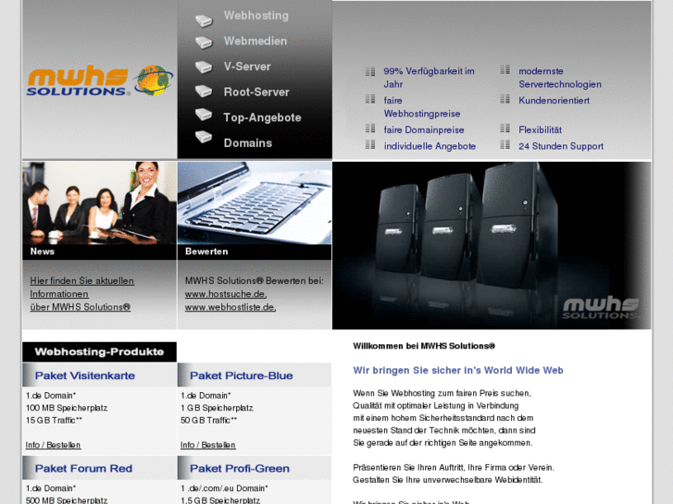Click the server icon beside Root-Server
673x504 pixels.
204,92
